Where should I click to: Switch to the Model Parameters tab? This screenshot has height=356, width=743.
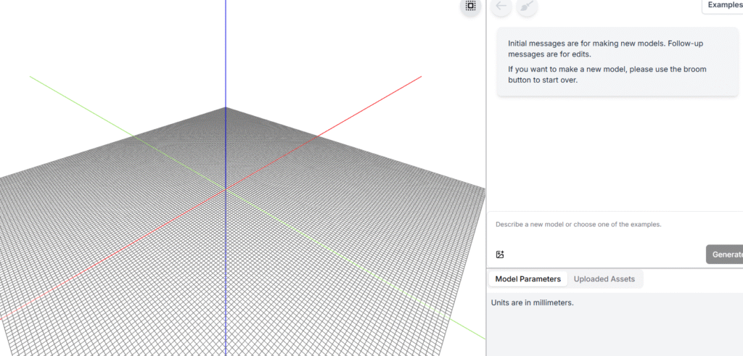pyautogui.click(x=528, y=279)
